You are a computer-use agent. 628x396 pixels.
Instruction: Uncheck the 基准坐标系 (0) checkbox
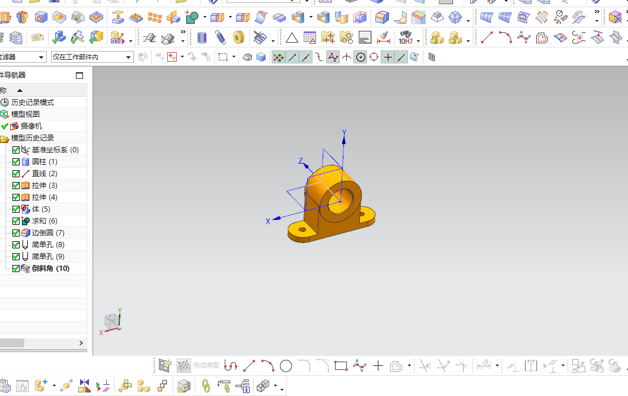point(16,150)
